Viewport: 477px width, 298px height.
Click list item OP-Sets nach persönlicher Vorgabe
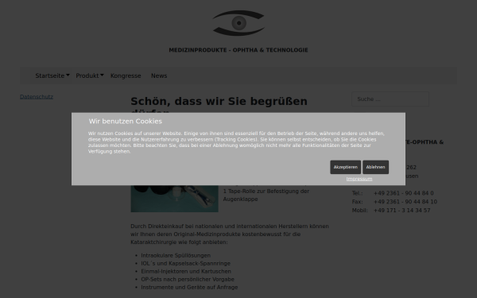(188, 279)
